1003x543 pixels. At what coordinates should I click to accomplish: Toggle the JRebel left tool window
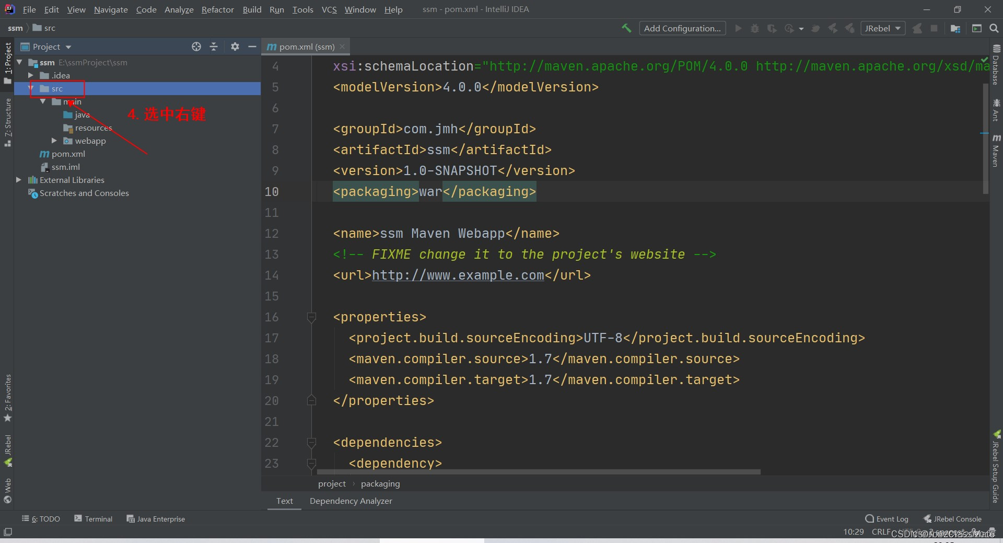tap(7, 450)
